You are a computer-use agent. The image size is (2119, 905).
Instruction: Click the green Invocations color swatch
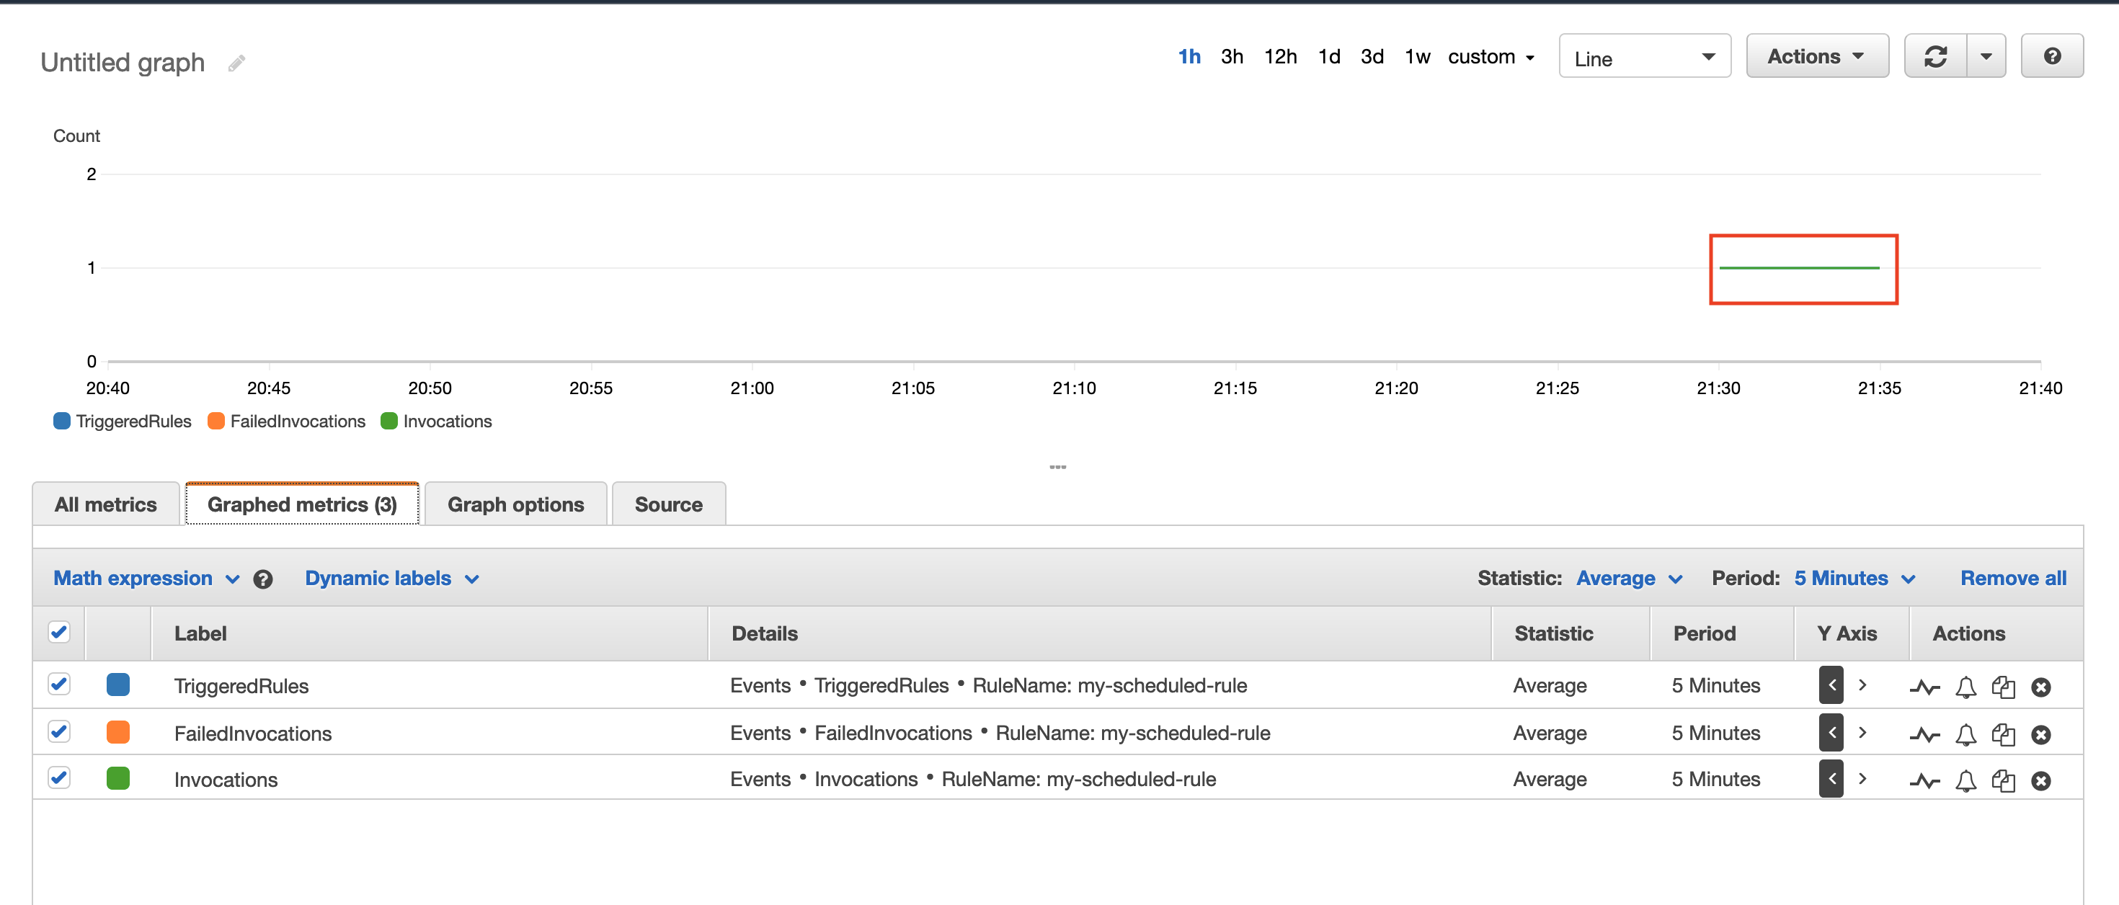point(118,778)
